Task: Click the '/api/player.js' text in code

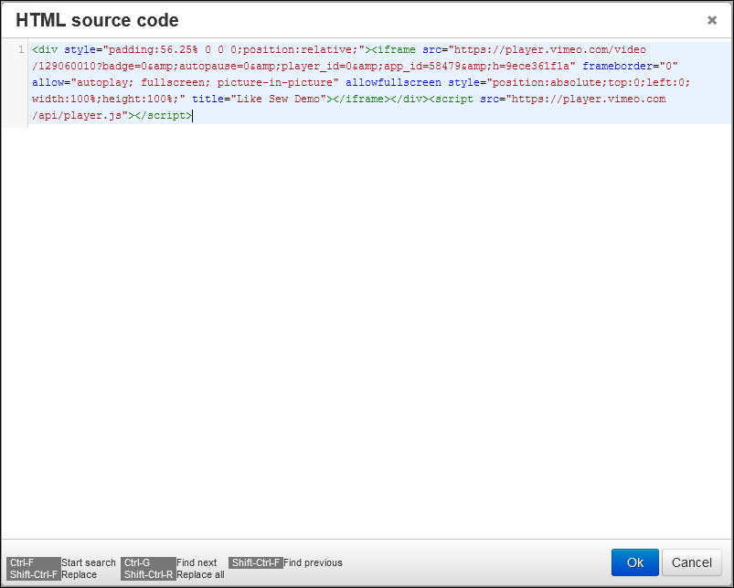Action: [x=77, y=115]
